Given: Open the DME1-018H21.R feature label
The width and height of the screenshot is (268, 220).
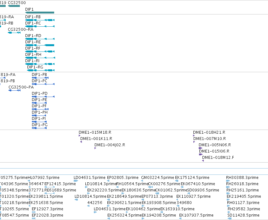Looking at the screenshot, I should (x=209, y=132).
